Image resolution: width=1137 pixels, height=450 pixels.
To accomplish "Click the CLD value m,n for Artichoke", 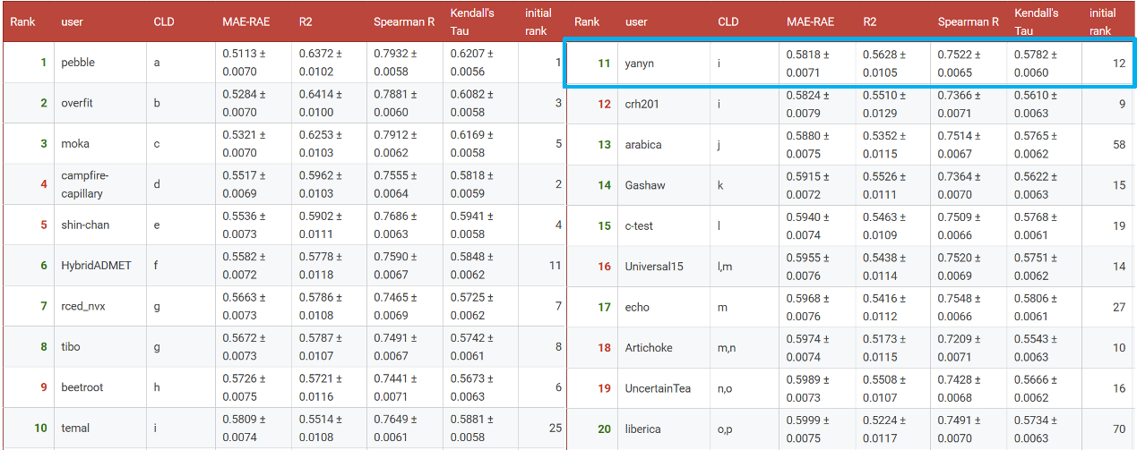I will tap(727, 347).
